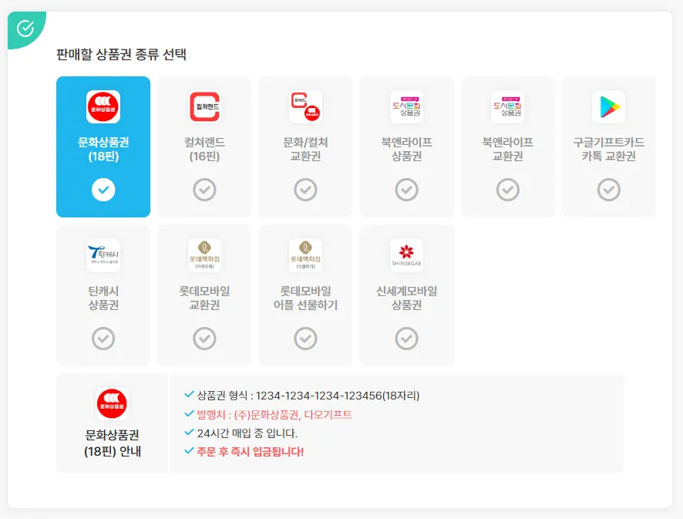Select the 신세계 Shinsegae flower logo
This screenshot has height=519, width=683.
(406, 255)
